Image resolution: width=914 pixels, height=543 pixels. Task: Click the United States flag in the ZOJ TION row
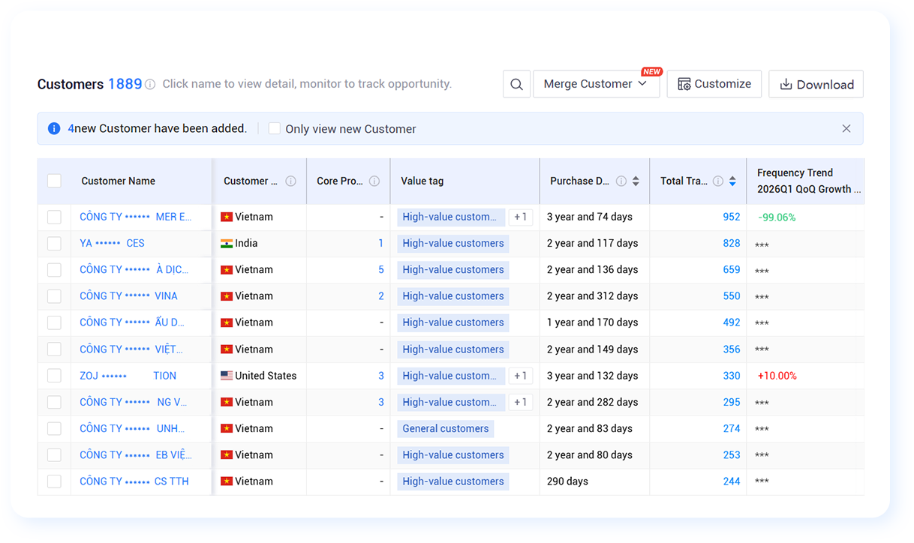227,376
